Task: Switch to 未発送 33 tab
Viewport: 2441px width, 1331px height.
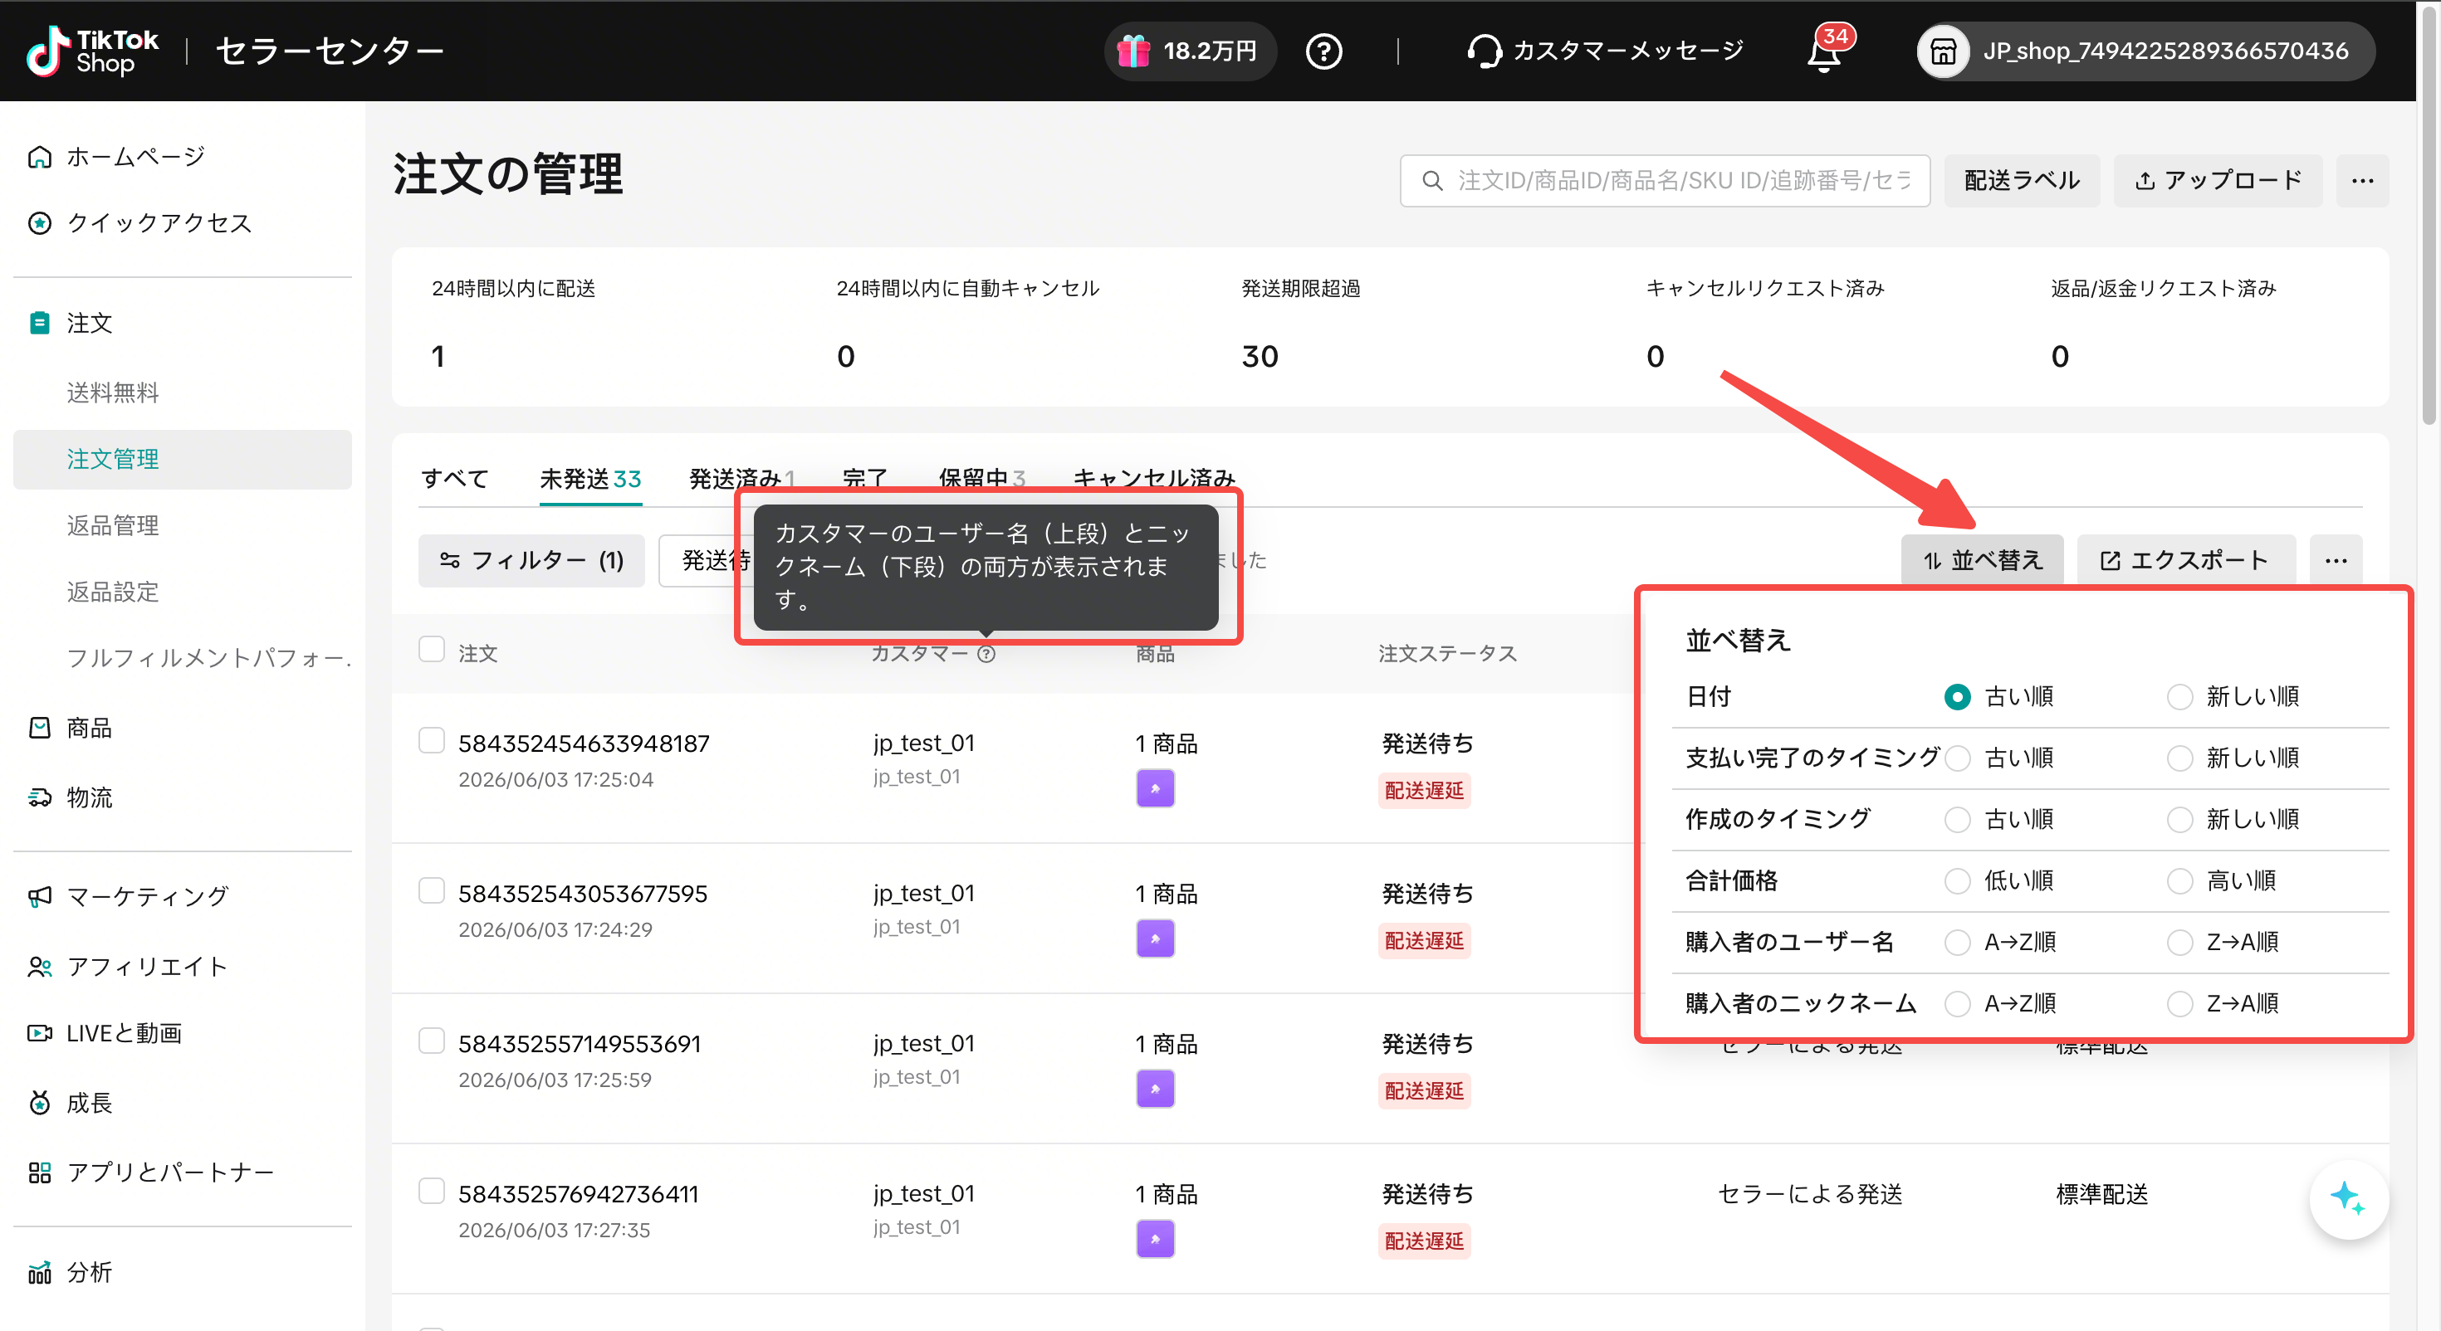Action: tap(590, 480)
